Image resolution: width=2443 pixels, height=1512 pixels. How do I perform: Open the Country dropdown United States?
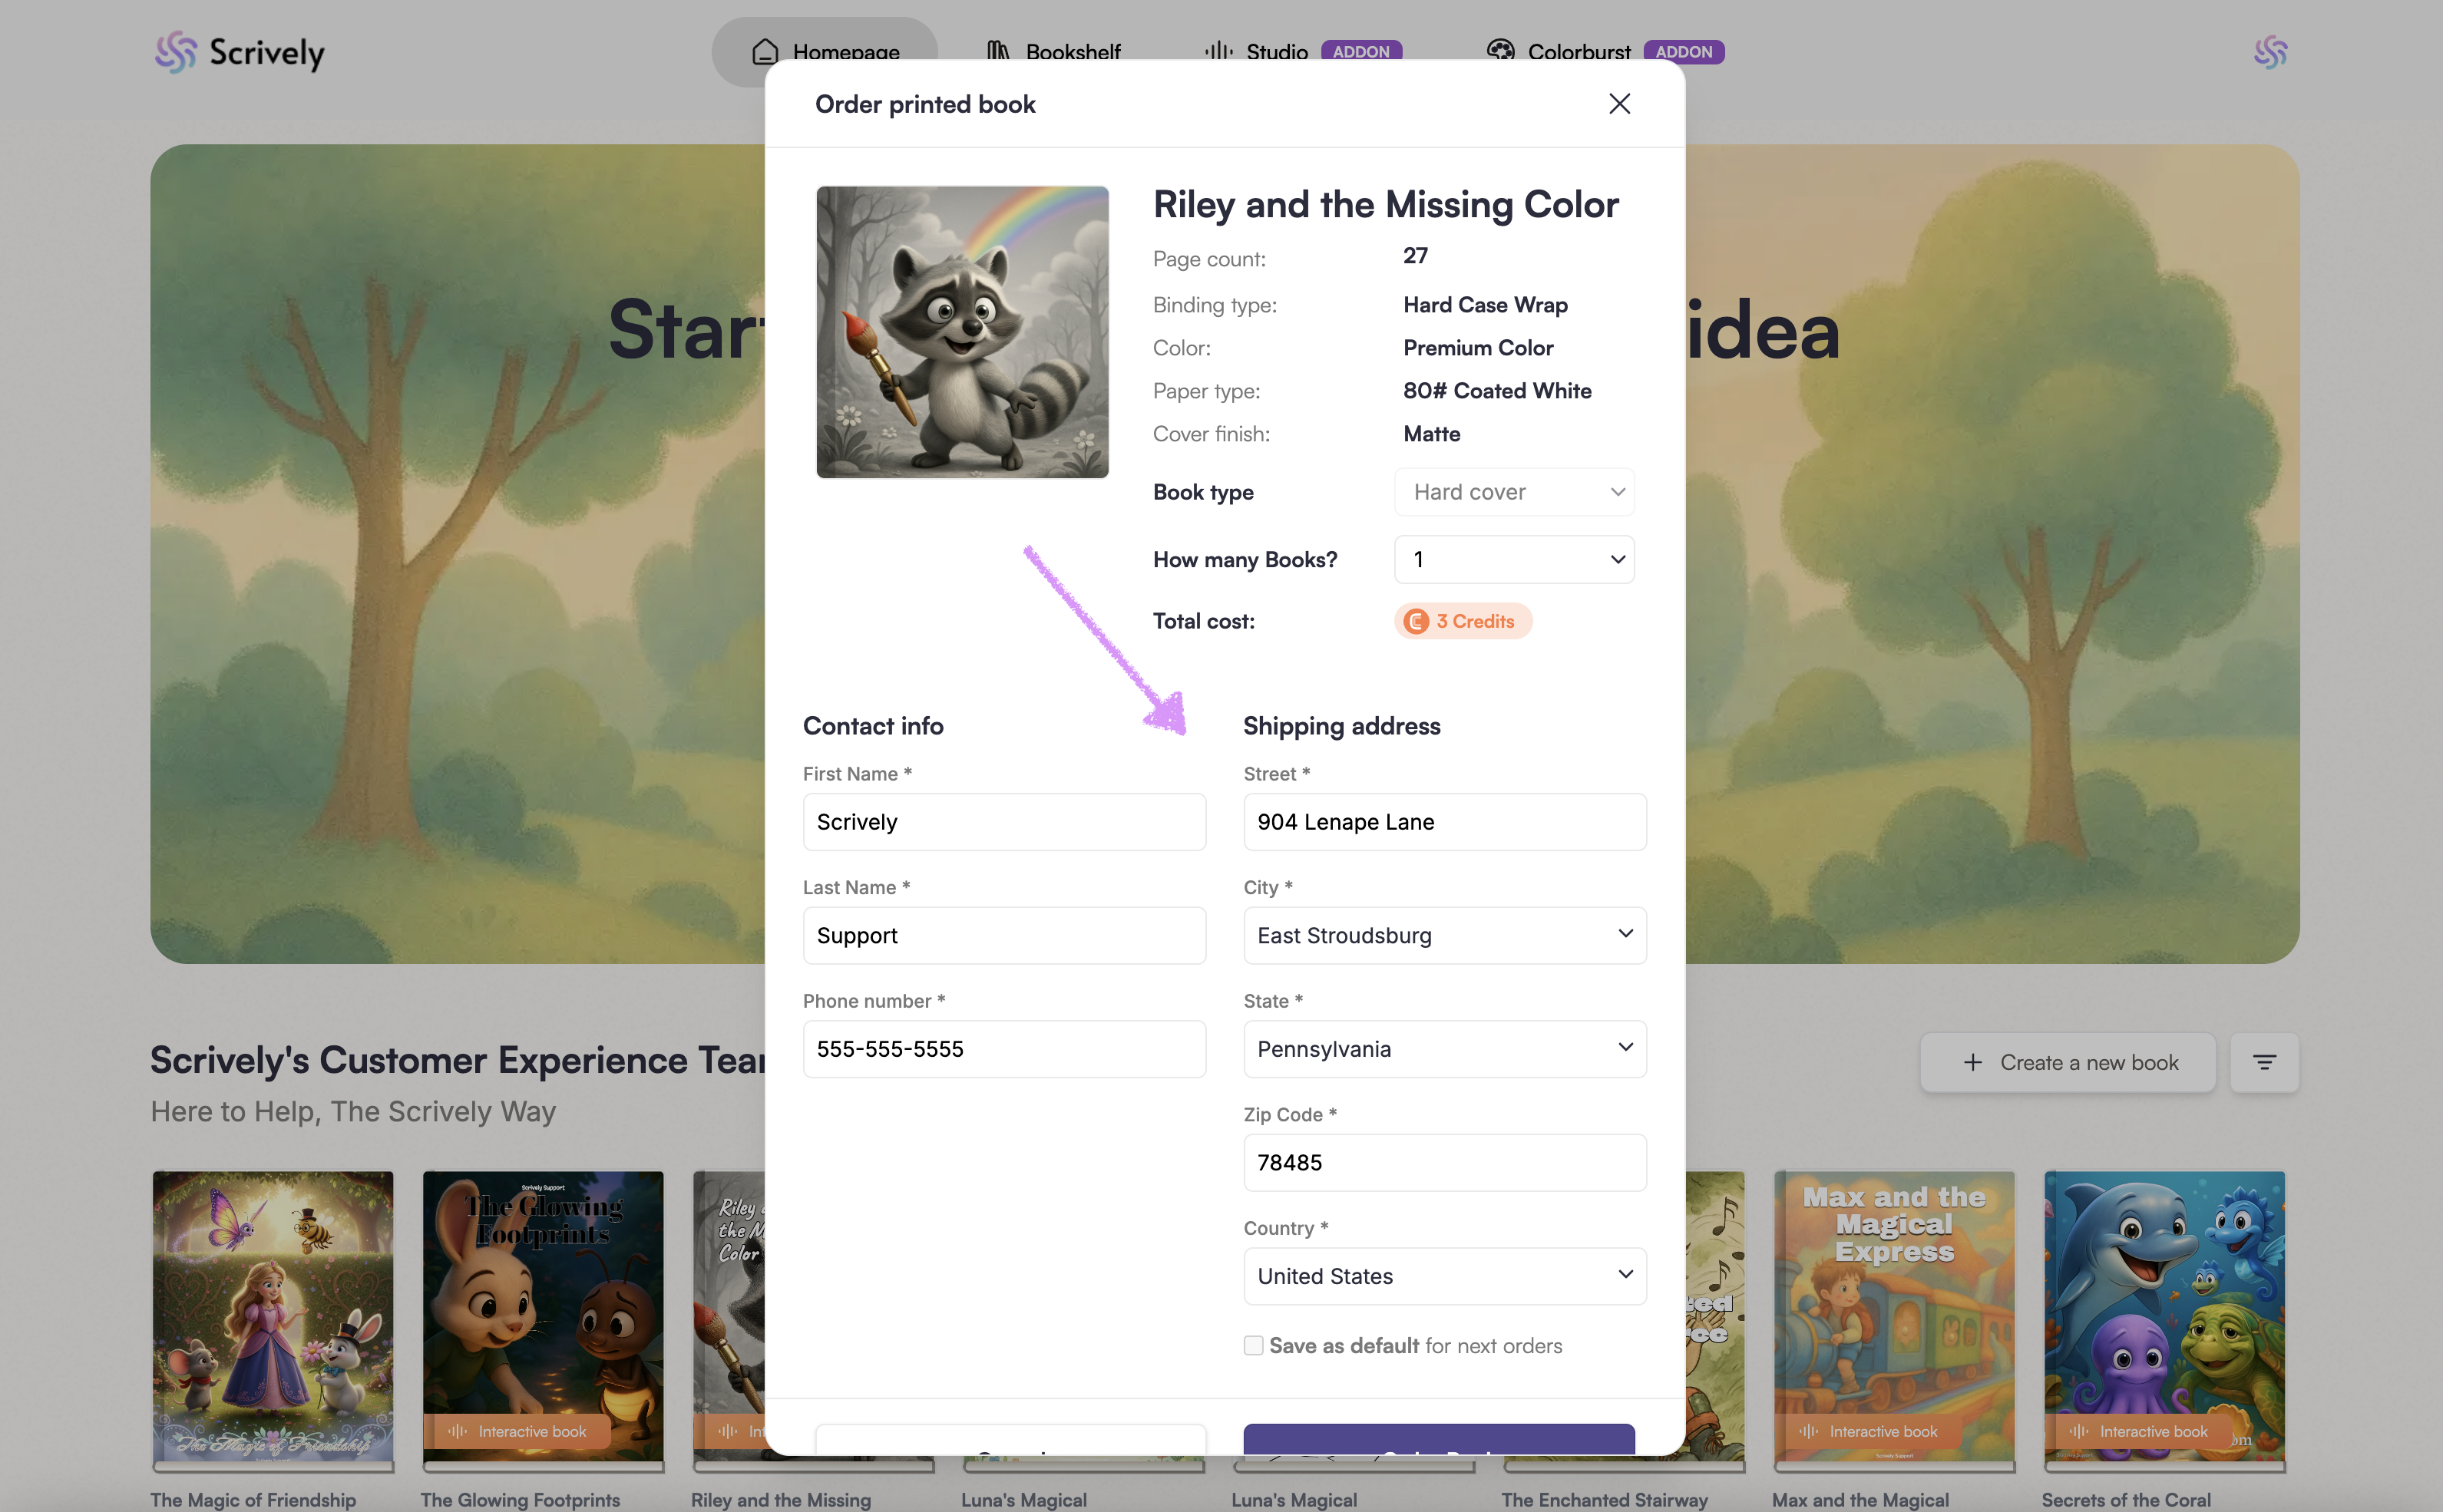[1444, 1276]
